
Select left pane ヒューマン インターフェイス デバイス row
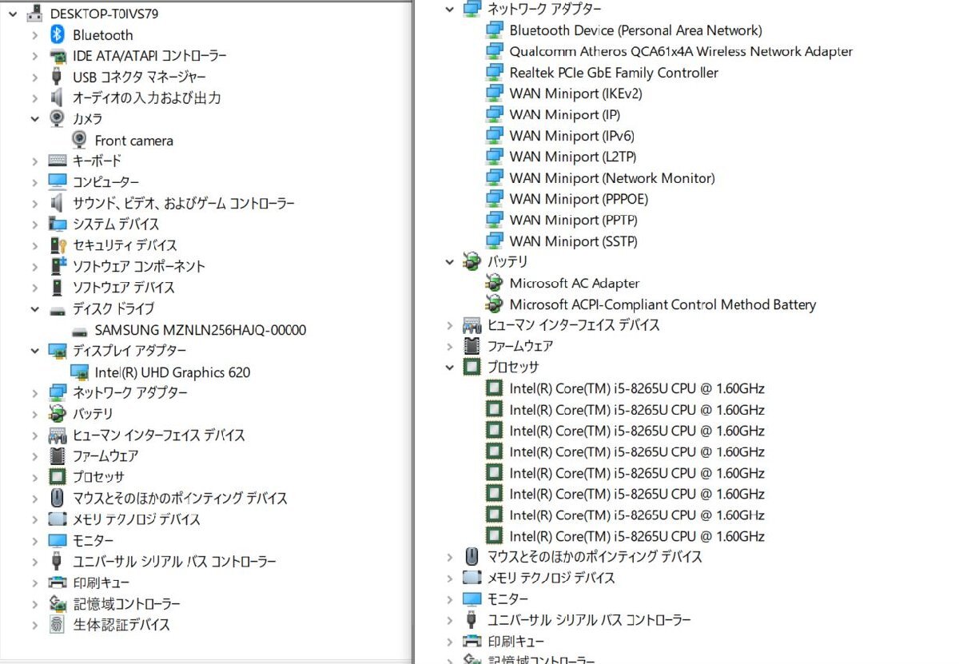pos(158,435)
